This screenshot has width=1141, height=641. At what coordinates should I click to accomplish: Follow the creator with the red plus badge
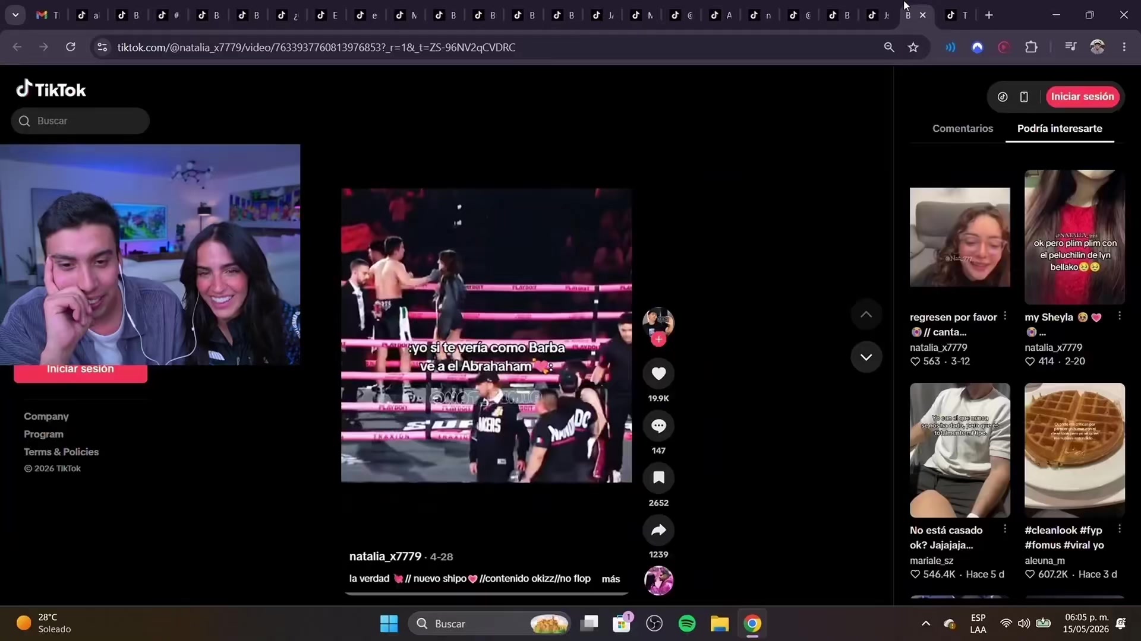(x=658, y=339)
